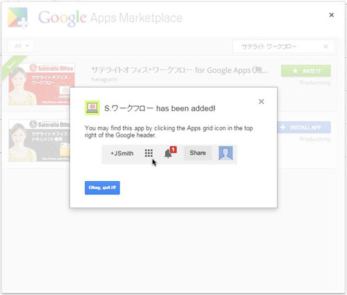
Task: Close the 'has been added' dialog
Action: [261, 101]
